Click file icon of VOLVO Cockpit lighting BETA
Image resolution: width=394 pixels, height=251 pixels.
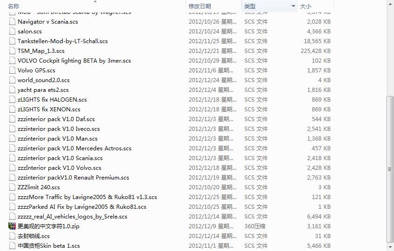click(x=12, y=60)
